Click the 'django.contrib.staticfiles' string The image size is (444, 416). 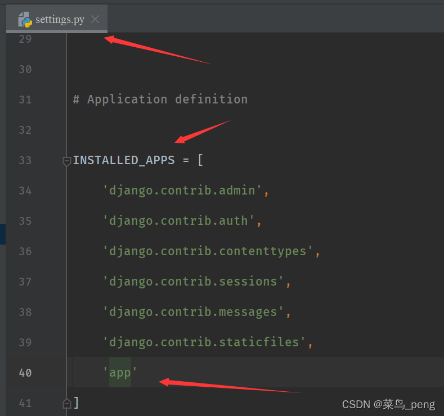[x=204, y=342]
